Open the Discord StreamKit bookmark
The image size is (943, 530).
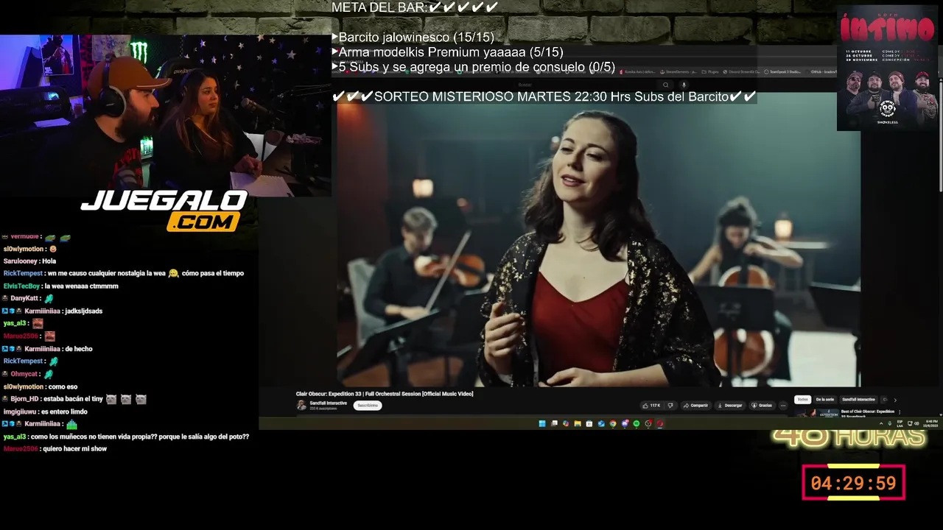click(743, 72)
